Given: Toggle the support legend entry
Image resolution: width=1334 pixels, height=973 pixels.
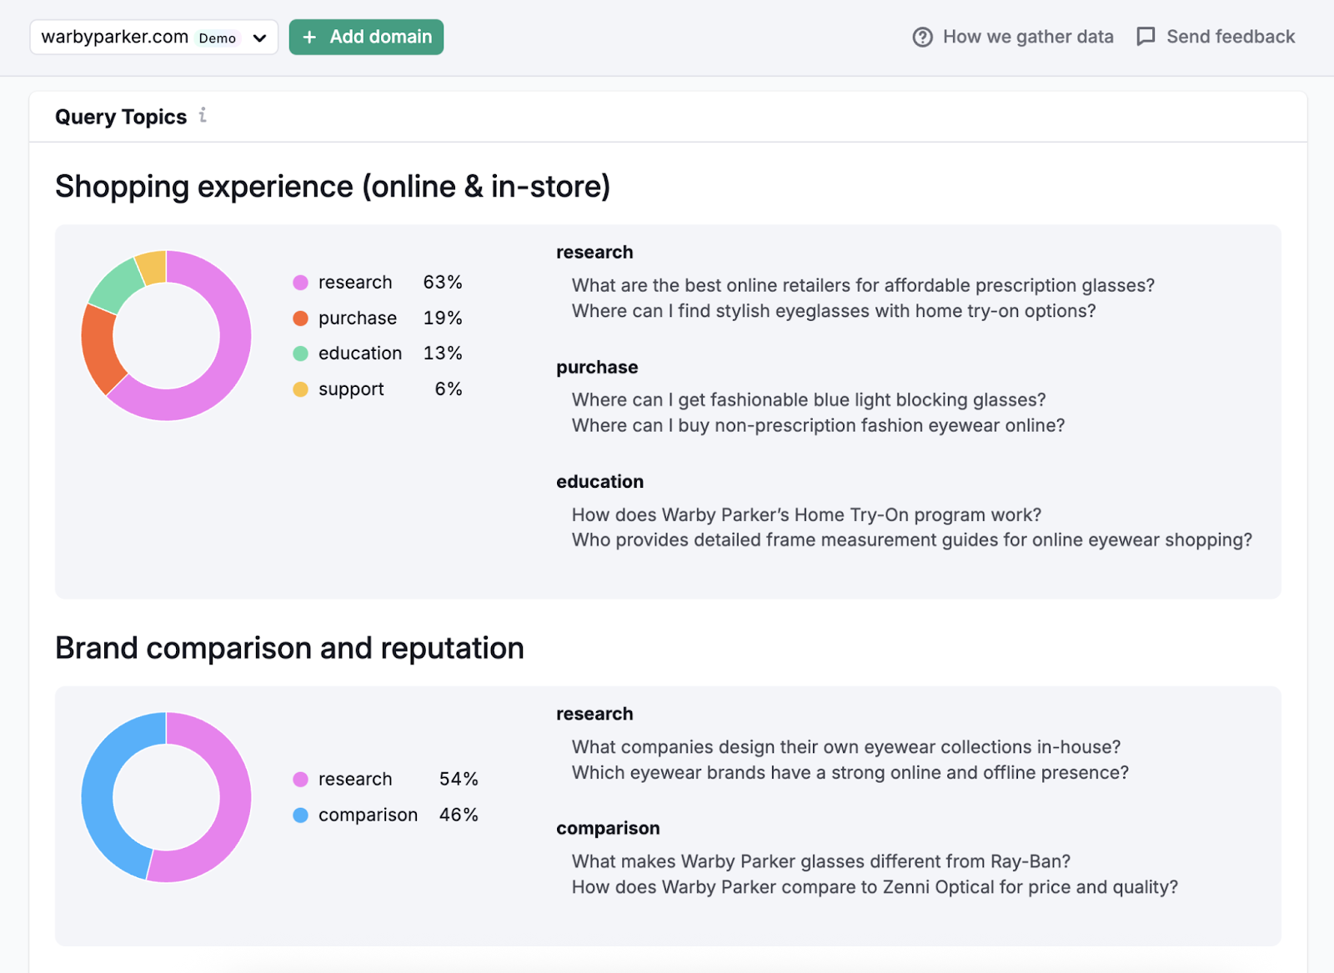Looking at the screenshot, I should click(350, 389).
